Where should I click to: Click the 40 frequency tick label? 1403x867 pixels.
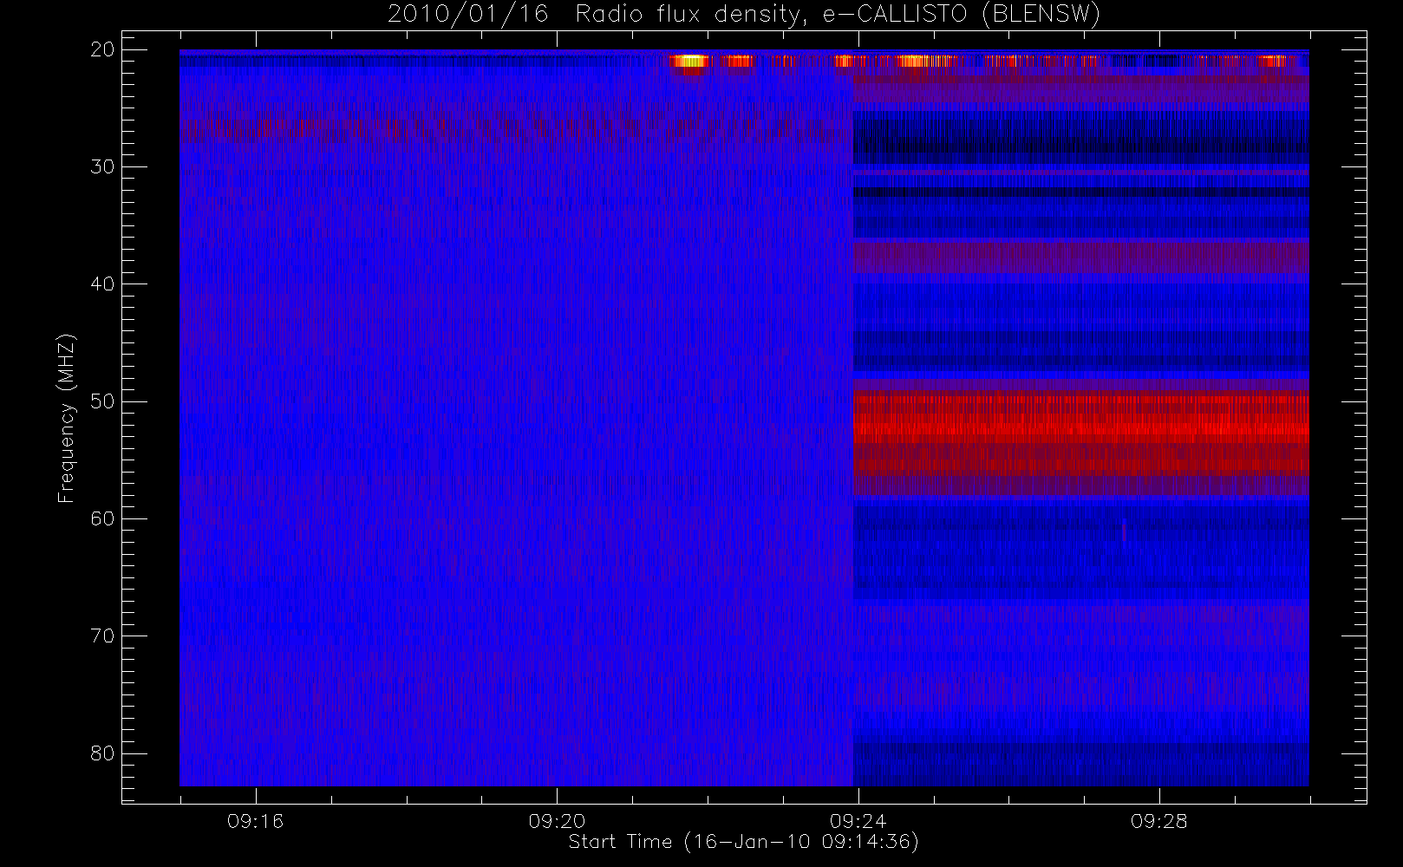point(102,284)
